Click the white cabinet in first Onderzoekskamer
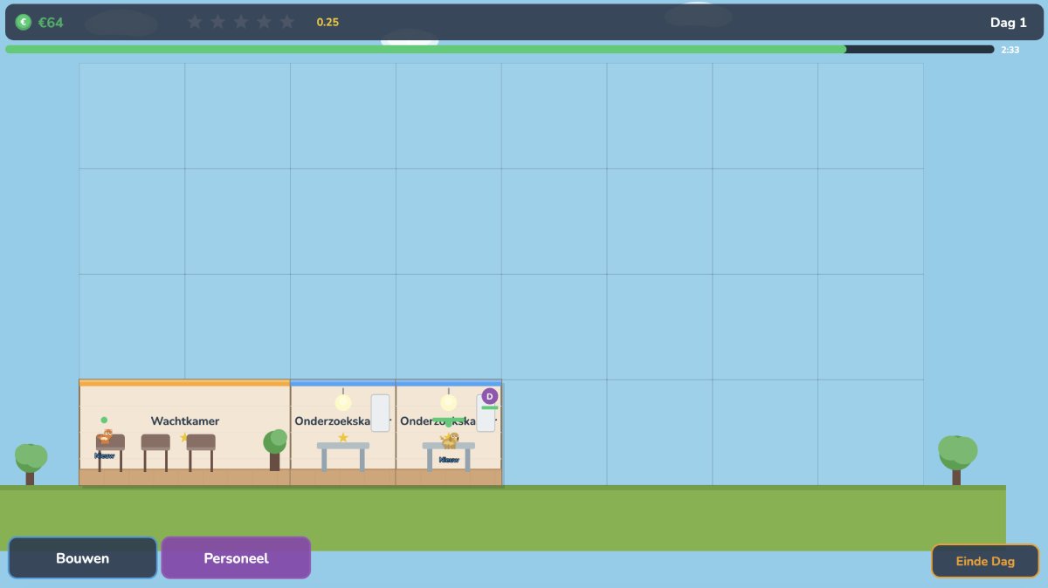1048x588 pixels. 380,413
